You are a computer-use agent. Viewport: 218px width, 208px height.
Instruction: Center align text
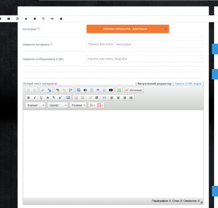point(118,98)
